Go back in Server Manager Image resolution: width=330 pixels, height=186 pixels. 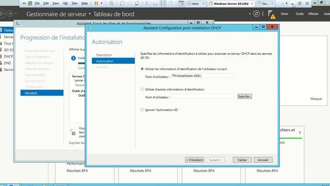(2, 14)
